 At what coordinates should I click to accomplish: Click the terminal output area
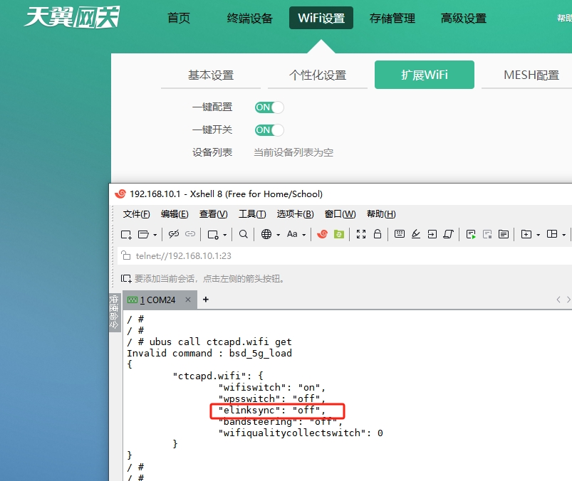tap(348, 396)
